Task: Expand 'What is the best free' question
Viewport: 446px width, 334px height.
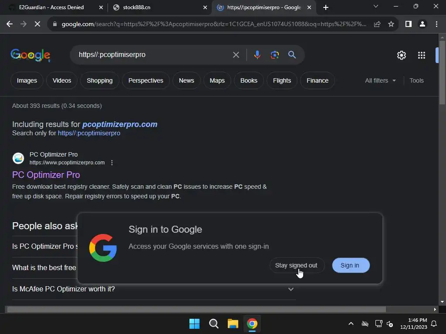Action: [x=45, y=268]
